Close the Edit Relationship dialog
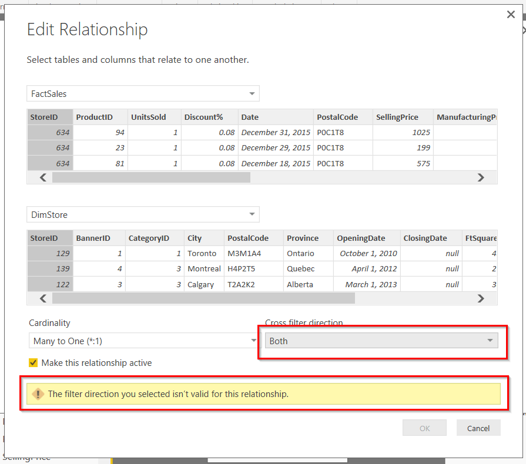This screenshot has height=464, width=526. tap(511, 15)
